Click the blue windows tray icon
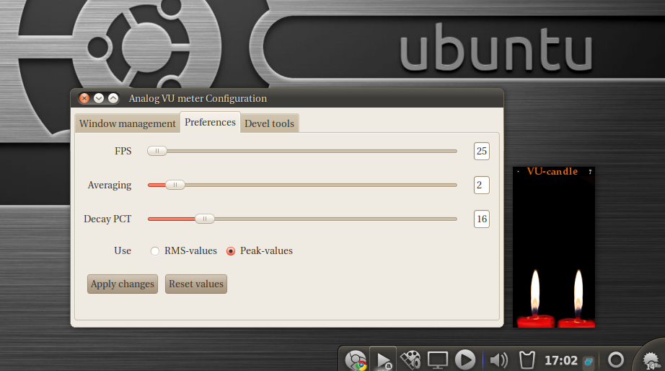Image resolution: width=665 pixels, height=371 pixels. (x=589, y=362)
